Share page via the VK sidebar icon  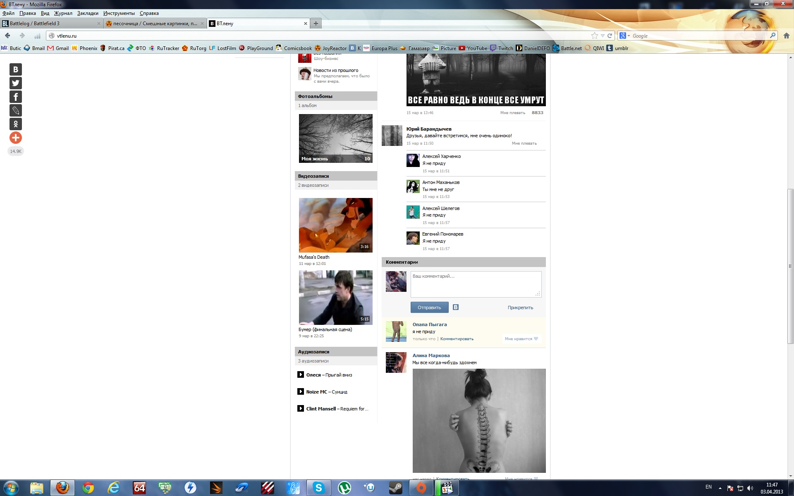pos(16,69)
